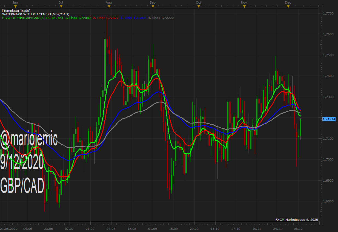Screen dimensions: 338x232
Task: Click the Nov month marker triangle
Action: point(244,6)
